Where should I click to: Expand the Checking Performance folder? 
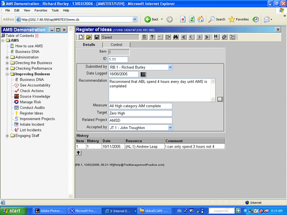click(x=7, y=68)
